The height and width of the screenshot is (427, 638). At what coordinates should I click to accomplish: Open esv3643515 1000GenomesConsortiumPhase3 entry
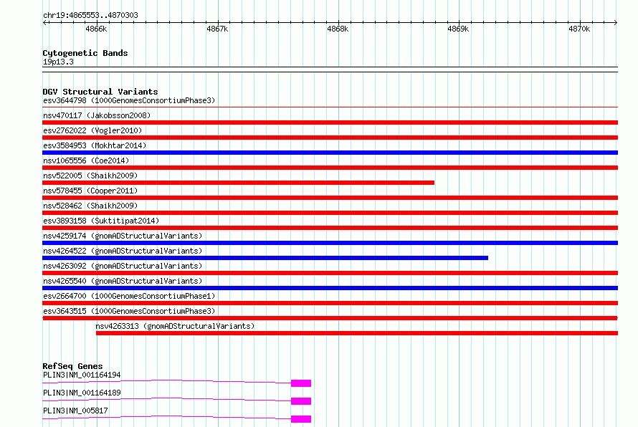click(x=129, y=311)
